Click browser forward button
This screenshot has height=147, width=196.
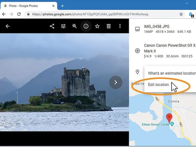(11, 14)
